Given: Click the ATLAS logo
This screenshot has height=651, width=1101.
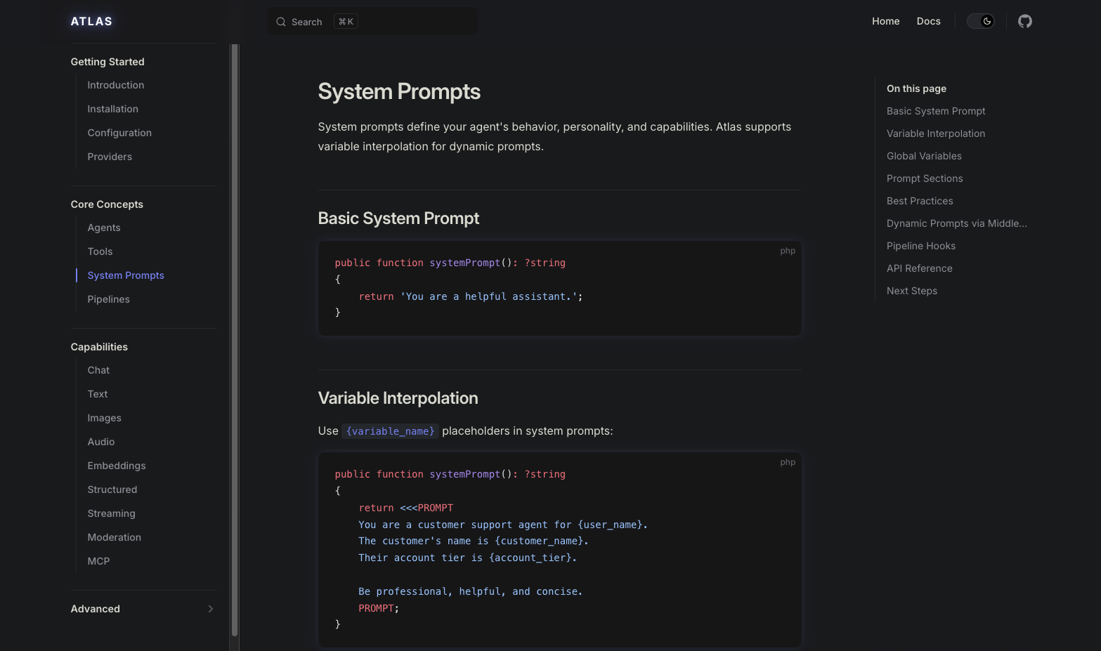Looking at the screenshot, I should coord(91,21).
